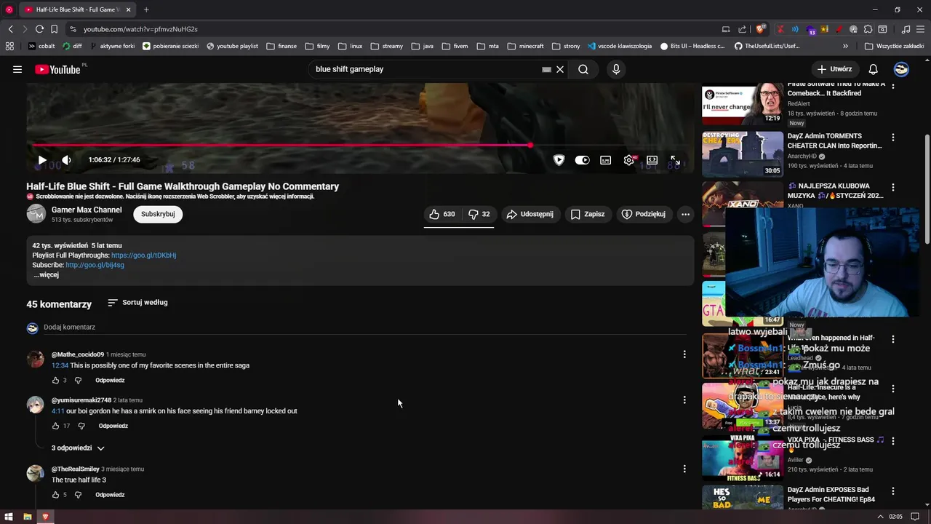
Task: Like the comment by @yumisuremaki2748
Action: tap(55, 426)
